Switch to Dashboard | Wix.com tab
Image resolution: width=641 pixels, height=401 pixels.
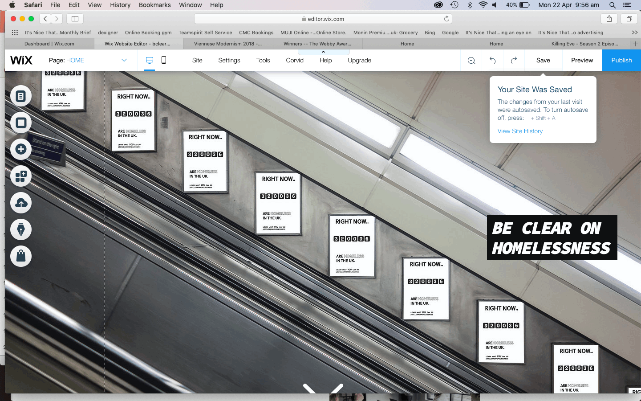(49, 44)
